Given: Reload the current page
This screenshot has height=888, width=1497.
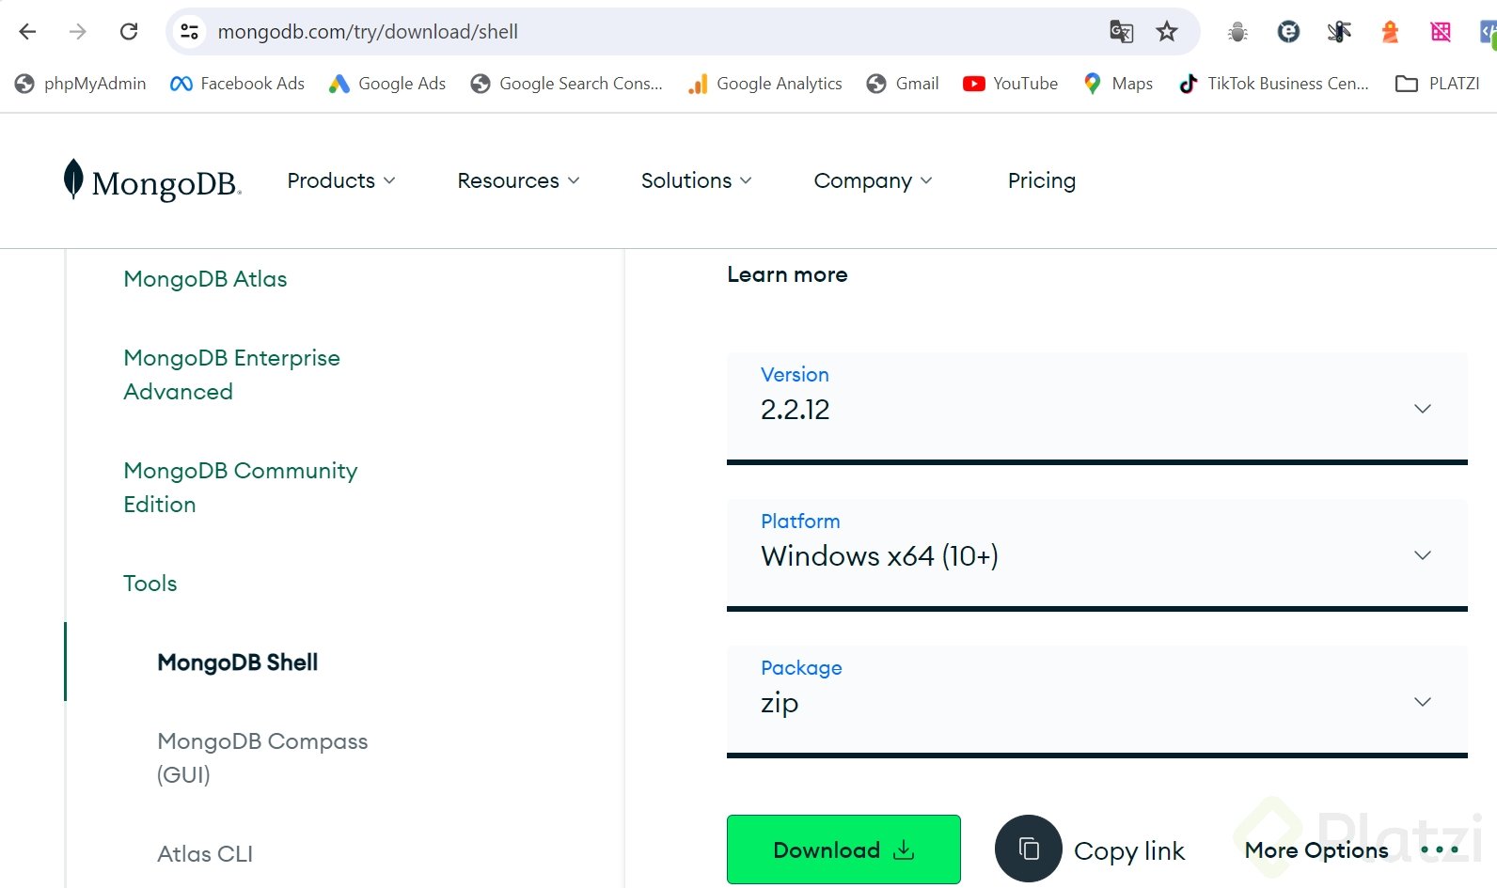Looking at the screenshot, I should (129, 32).
